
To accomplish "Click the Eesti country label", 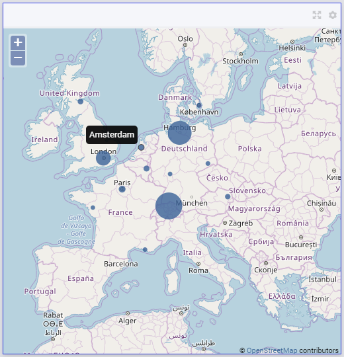I will point(293,60).
